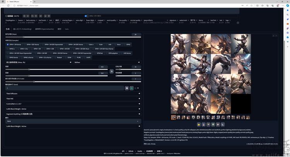290x157 pixels.
Task: Click the CFG Scale slider track
Action: click(73, 82)
